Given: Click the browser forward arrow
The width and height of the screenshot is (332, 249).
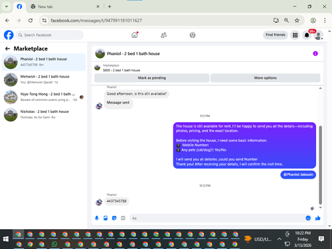Looking at the screenshot, I should (19, 21).
